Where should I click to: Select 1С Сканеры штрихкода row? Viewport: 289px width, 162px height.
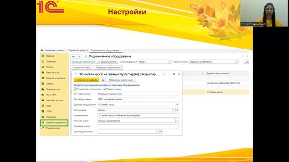click(x=216, y=83)
